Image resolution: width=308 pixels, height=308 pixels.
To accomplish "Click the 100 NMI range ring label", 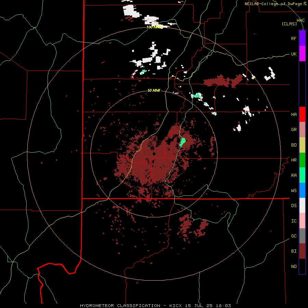I will tap(154, 27).
